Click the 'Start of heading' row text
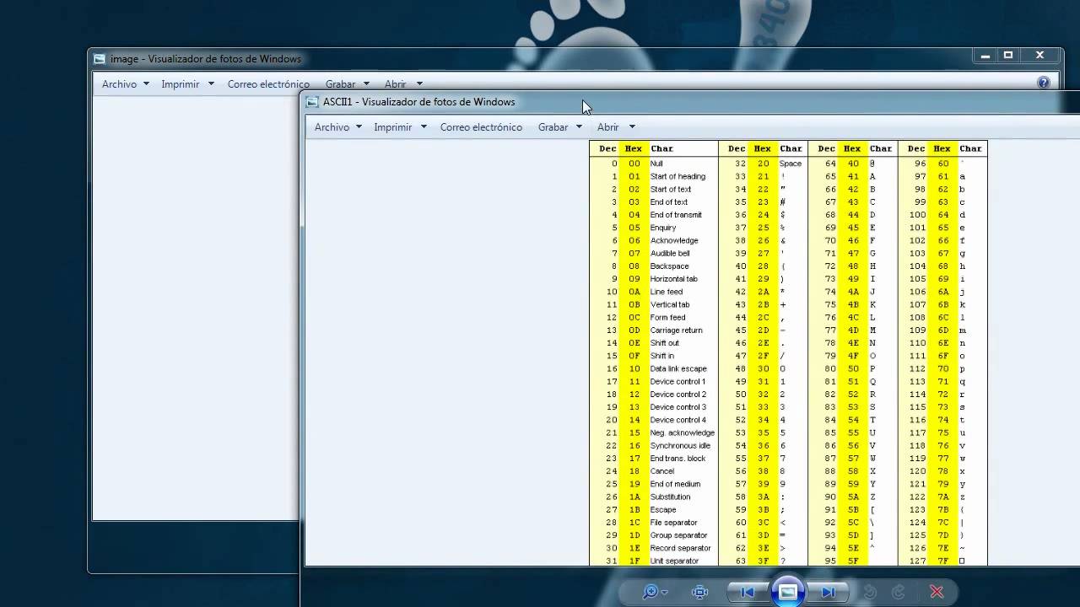 [678, 176]
